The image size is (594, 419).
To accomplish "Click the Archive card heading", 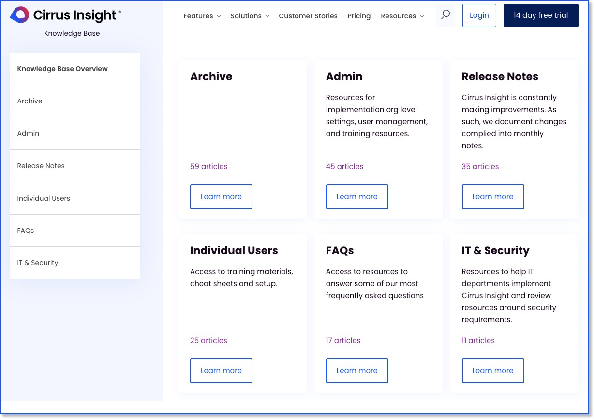I will click(211, 76).
